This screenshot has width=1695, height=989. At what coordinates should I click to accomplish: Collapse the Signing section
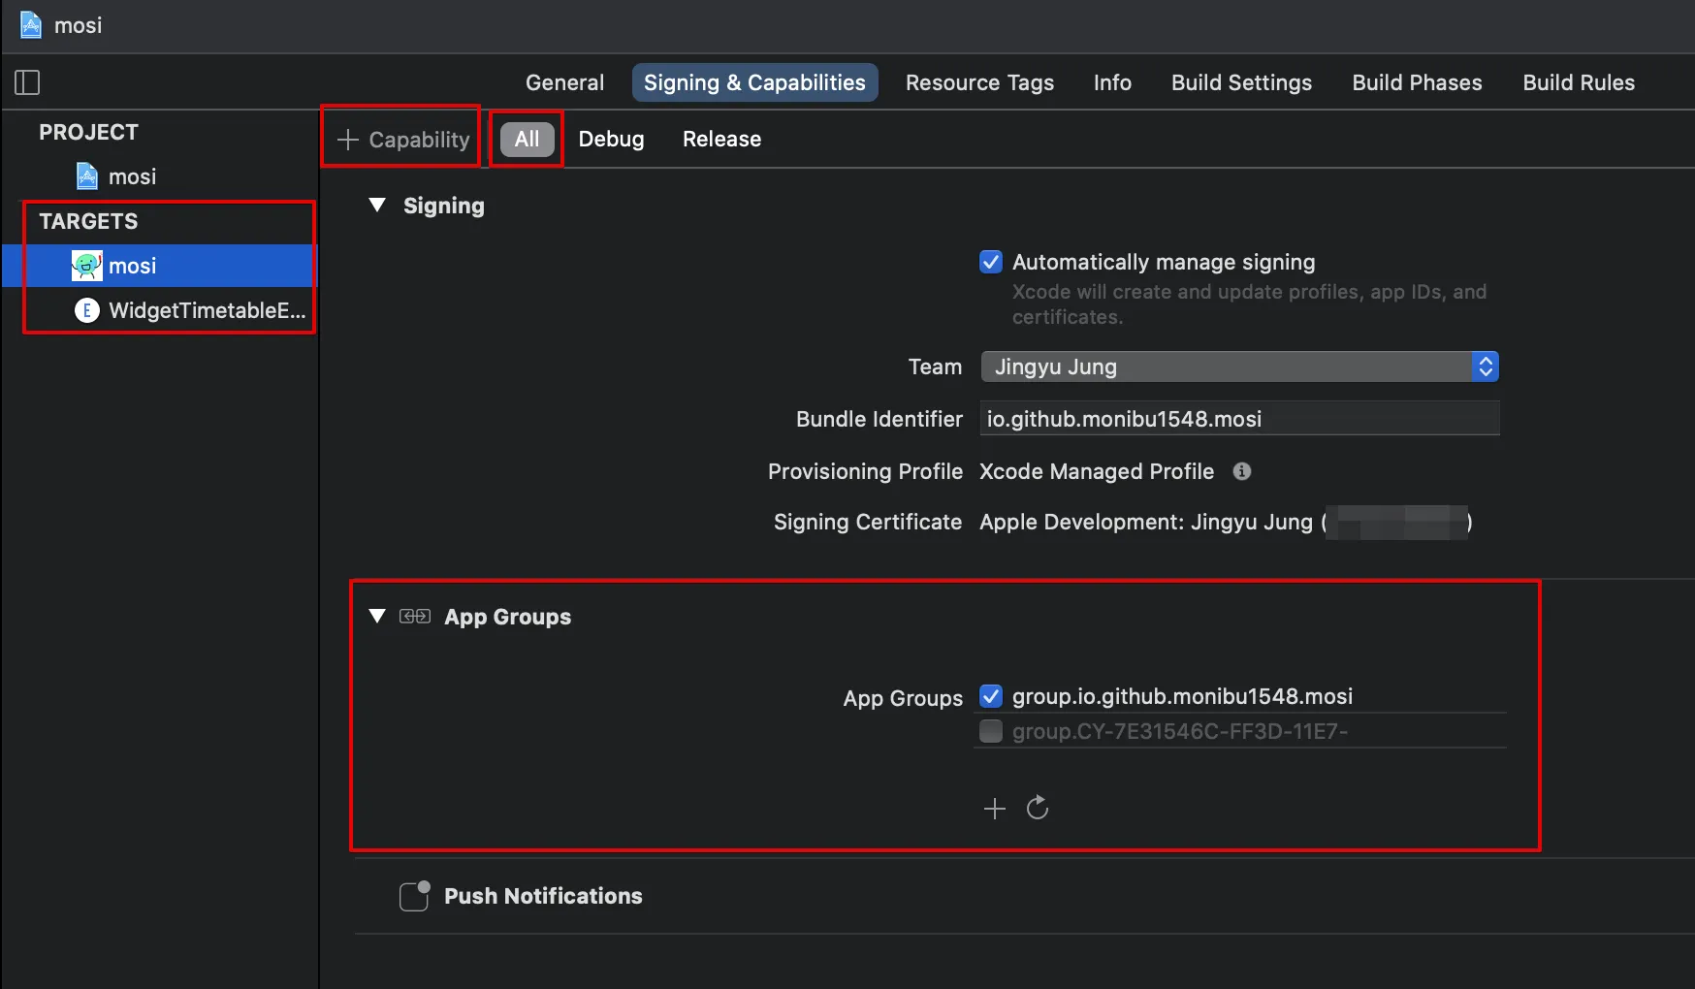tap(377, 206)
